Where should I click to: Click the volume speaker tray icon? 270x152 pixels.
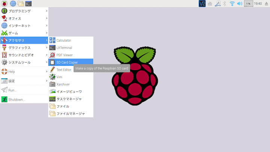coord(240,4)
